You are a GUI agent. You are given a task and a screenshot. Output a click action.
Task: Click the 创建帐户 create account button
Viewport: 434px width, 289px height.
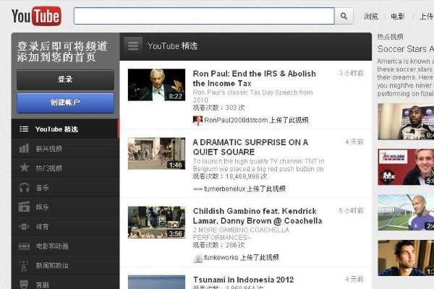point(65,103)
